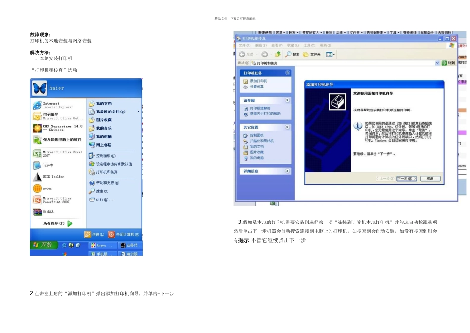Click 下一步 in printer wizard
Screen dimensions: 470x333
407,179
